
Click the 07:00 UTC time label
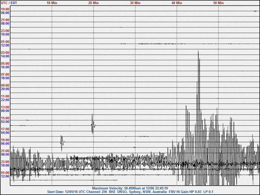(x=5, y=74)
